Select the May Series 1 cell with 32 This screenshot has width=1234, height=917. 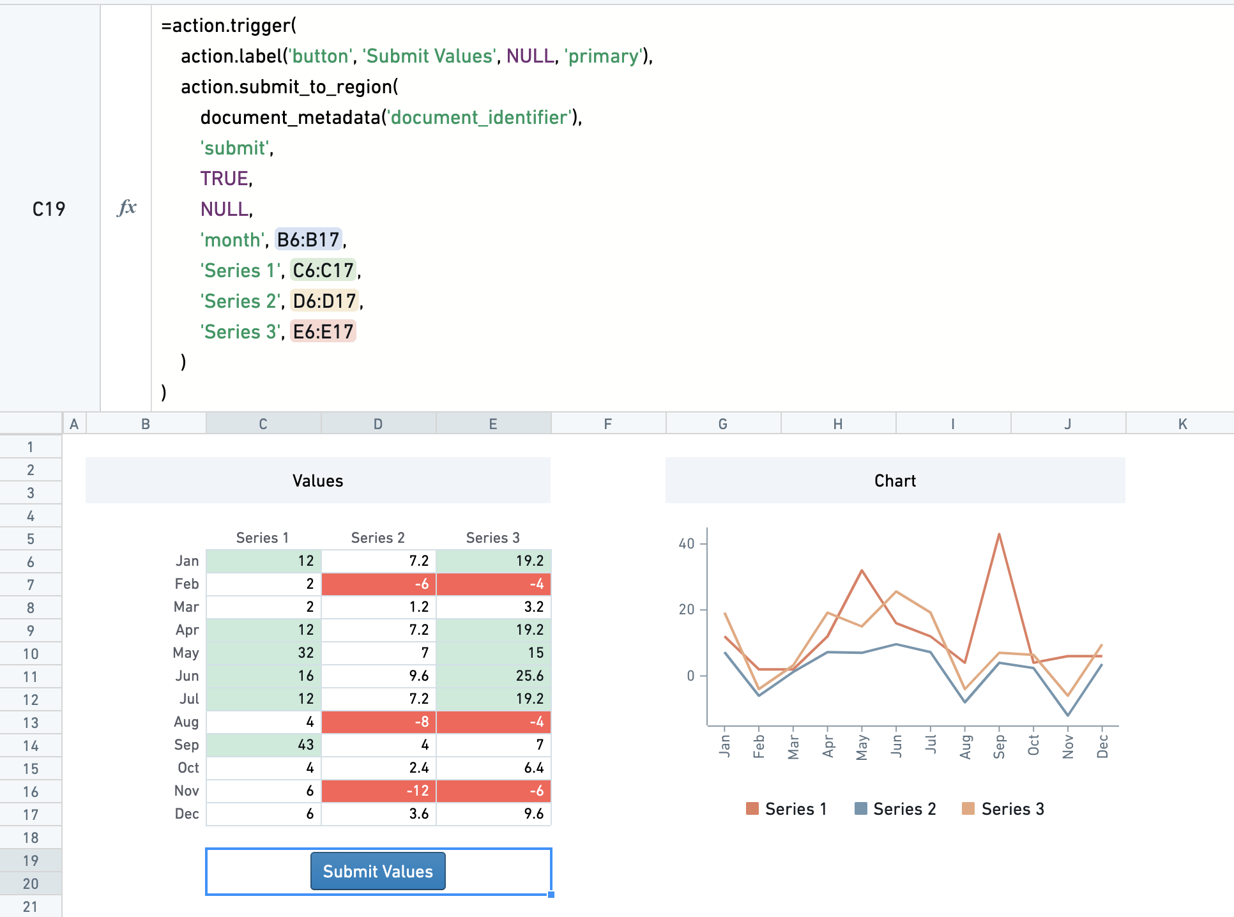[264, 653]
